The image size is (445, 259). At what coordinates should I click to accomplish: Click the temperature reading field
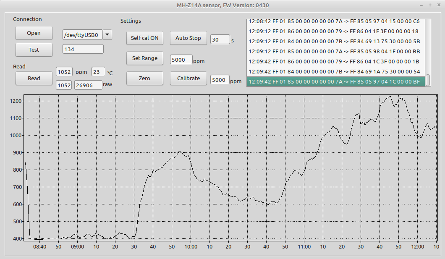98,72
